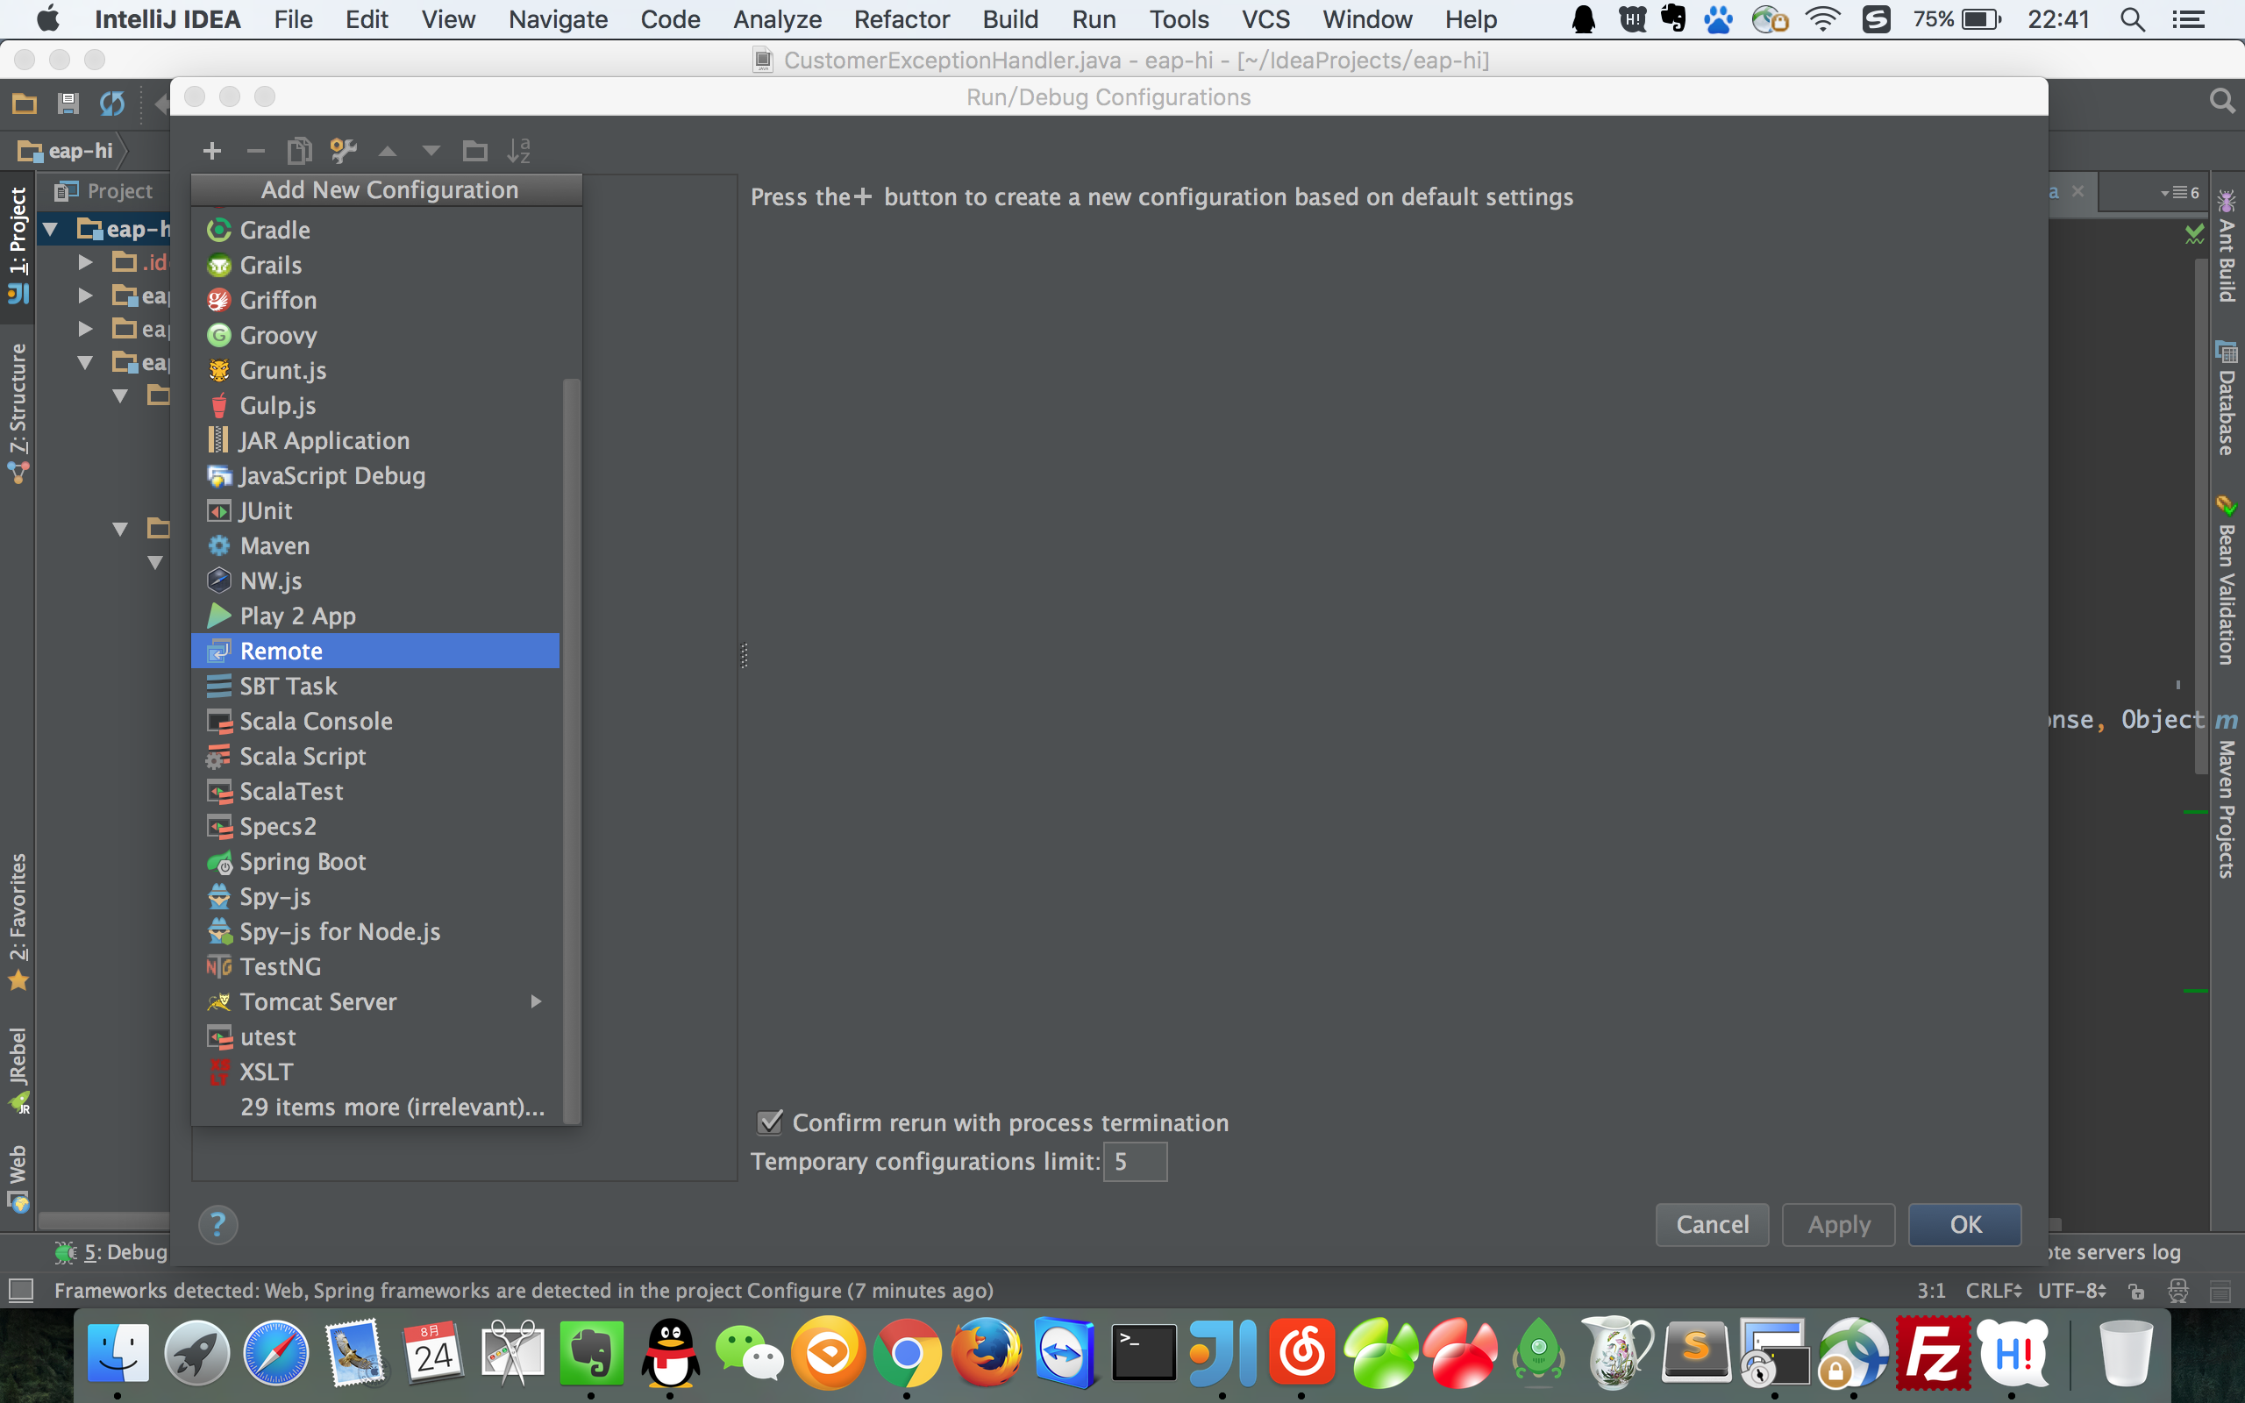Click the Synchronize refresh toolbar icon
The width and height of the screenshot is (2245, 1403).
click(x=112, y=103)
